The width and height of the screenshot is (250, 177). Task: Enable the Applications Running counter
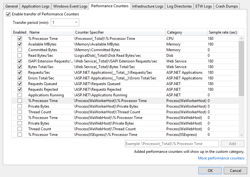pyautogui.click(x=20, y=95)
